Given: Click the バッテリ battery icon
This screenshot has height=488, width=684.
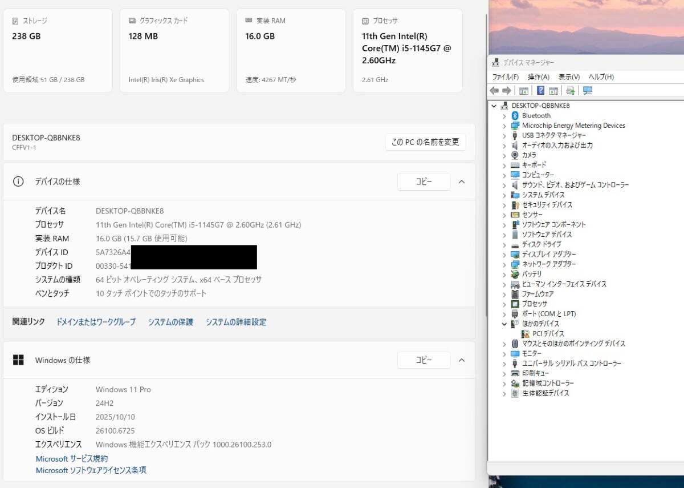Looking at the screenshot, I should coord(515,274).
